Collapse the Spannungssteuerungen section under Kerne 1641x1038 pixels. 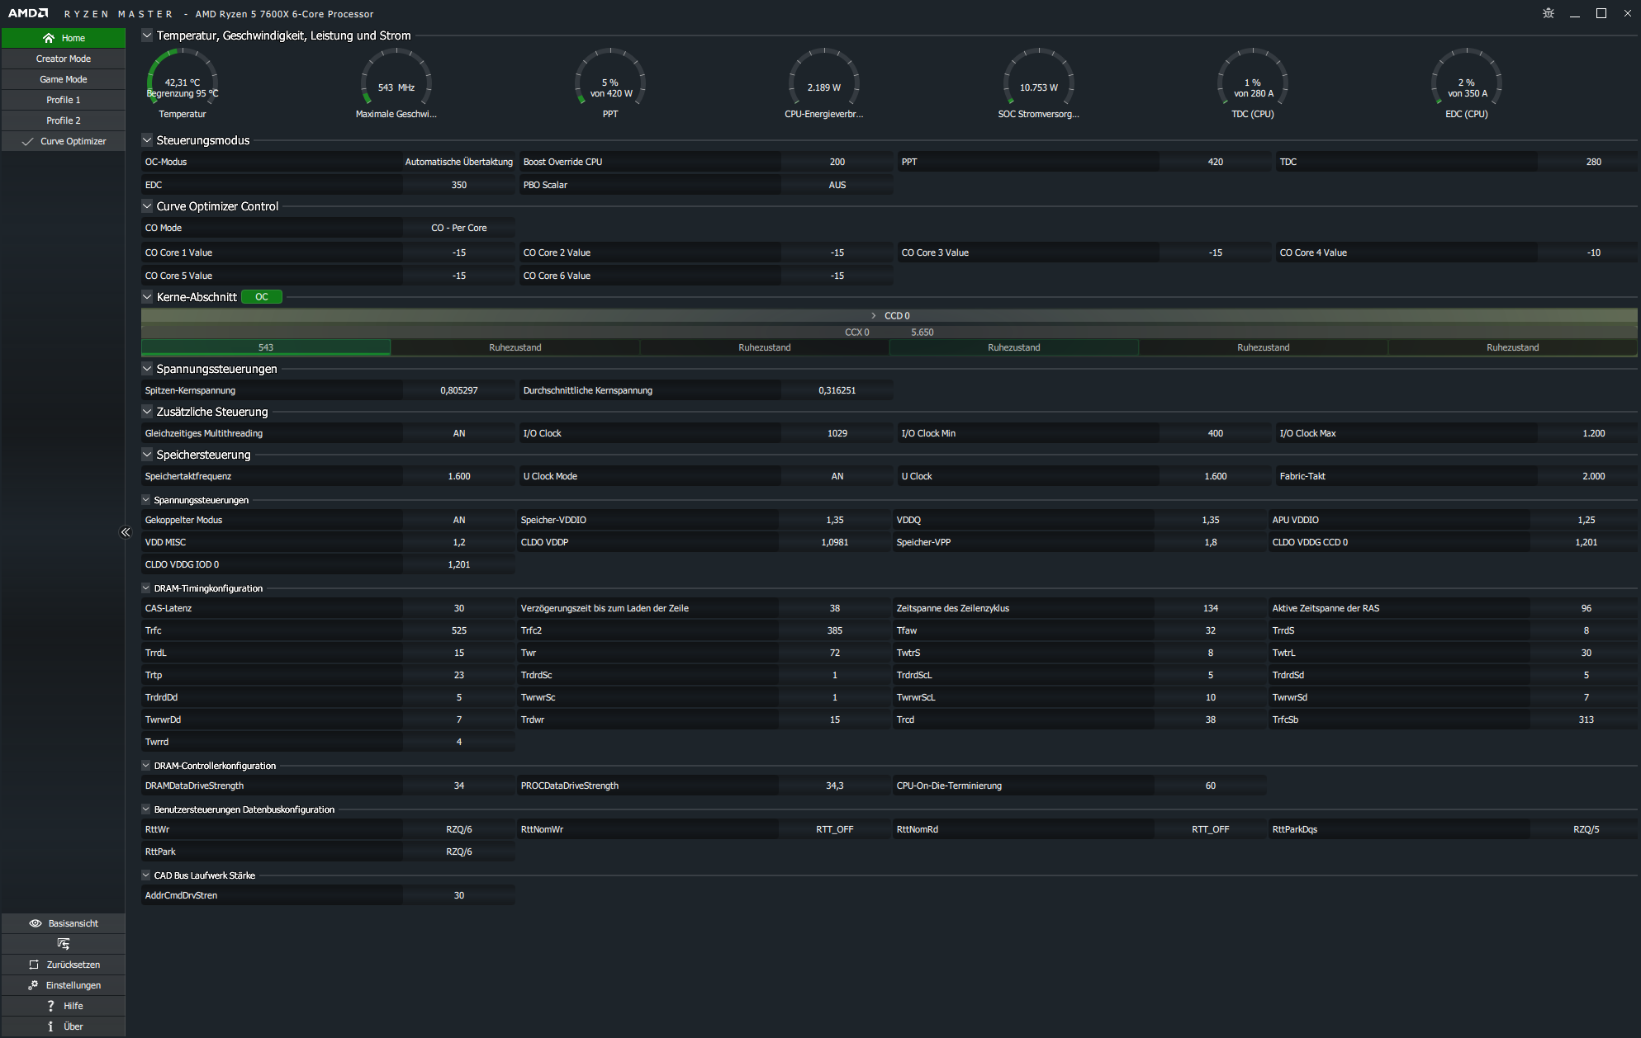pos(147,369)
